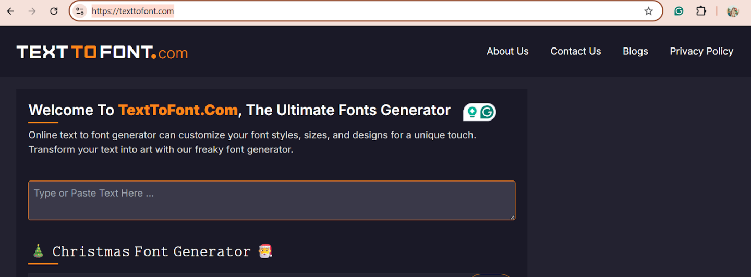
Task: Bookmark this page with the star icon
Action: (648, 11)
